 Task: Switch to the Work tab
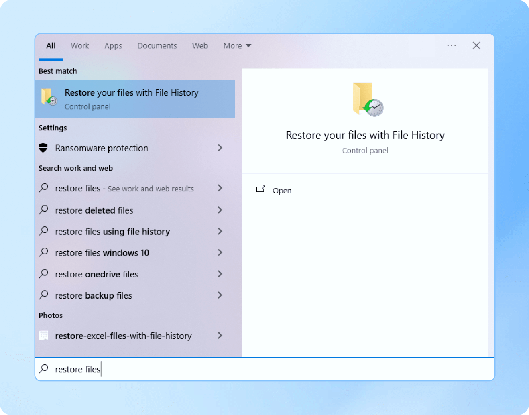coord(80,46)
